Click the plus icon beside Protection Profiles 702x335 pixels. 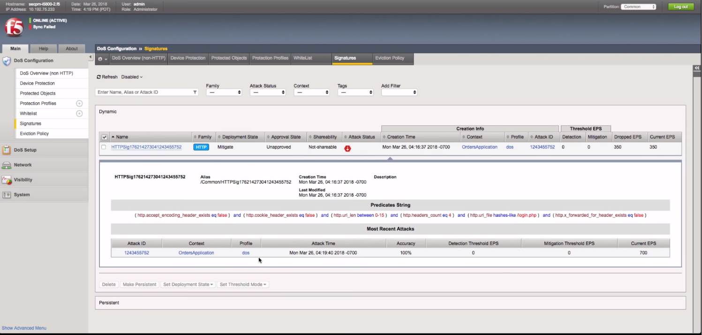click(x=79, y=104)
